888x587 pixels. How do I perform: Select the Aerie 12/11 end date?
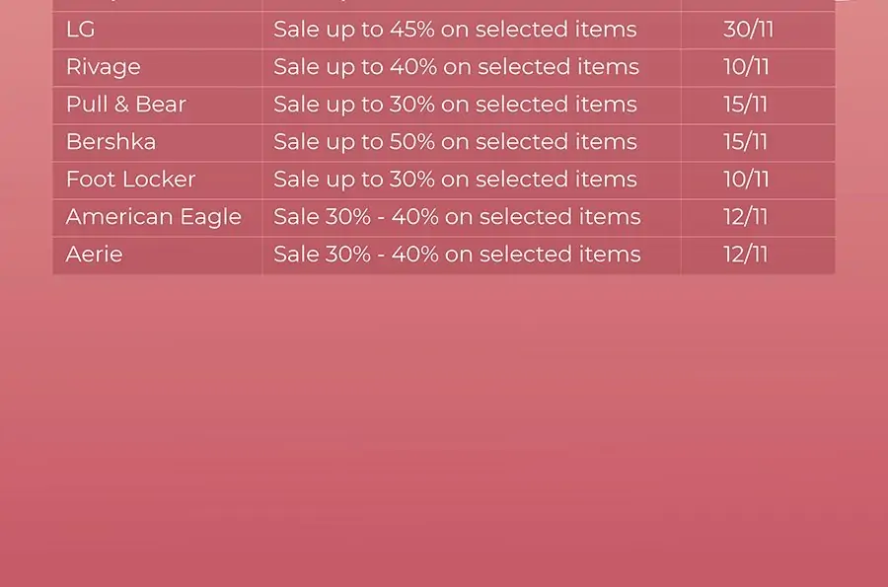click(745, 255)
